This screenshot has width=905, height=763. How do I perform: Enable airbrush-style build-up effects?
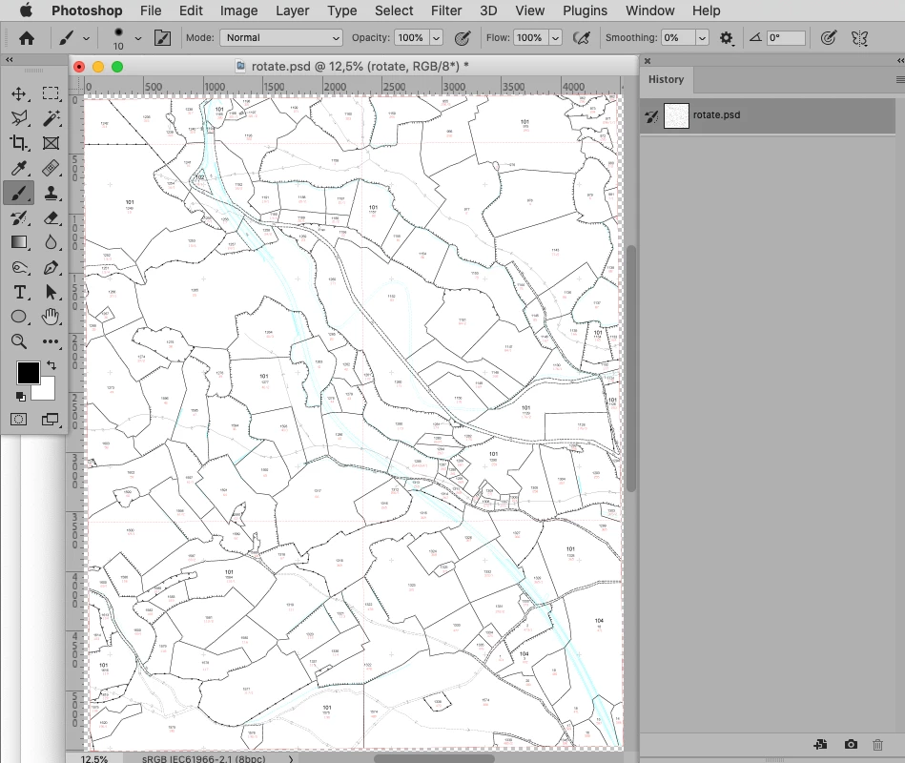[x=581, y=38]
